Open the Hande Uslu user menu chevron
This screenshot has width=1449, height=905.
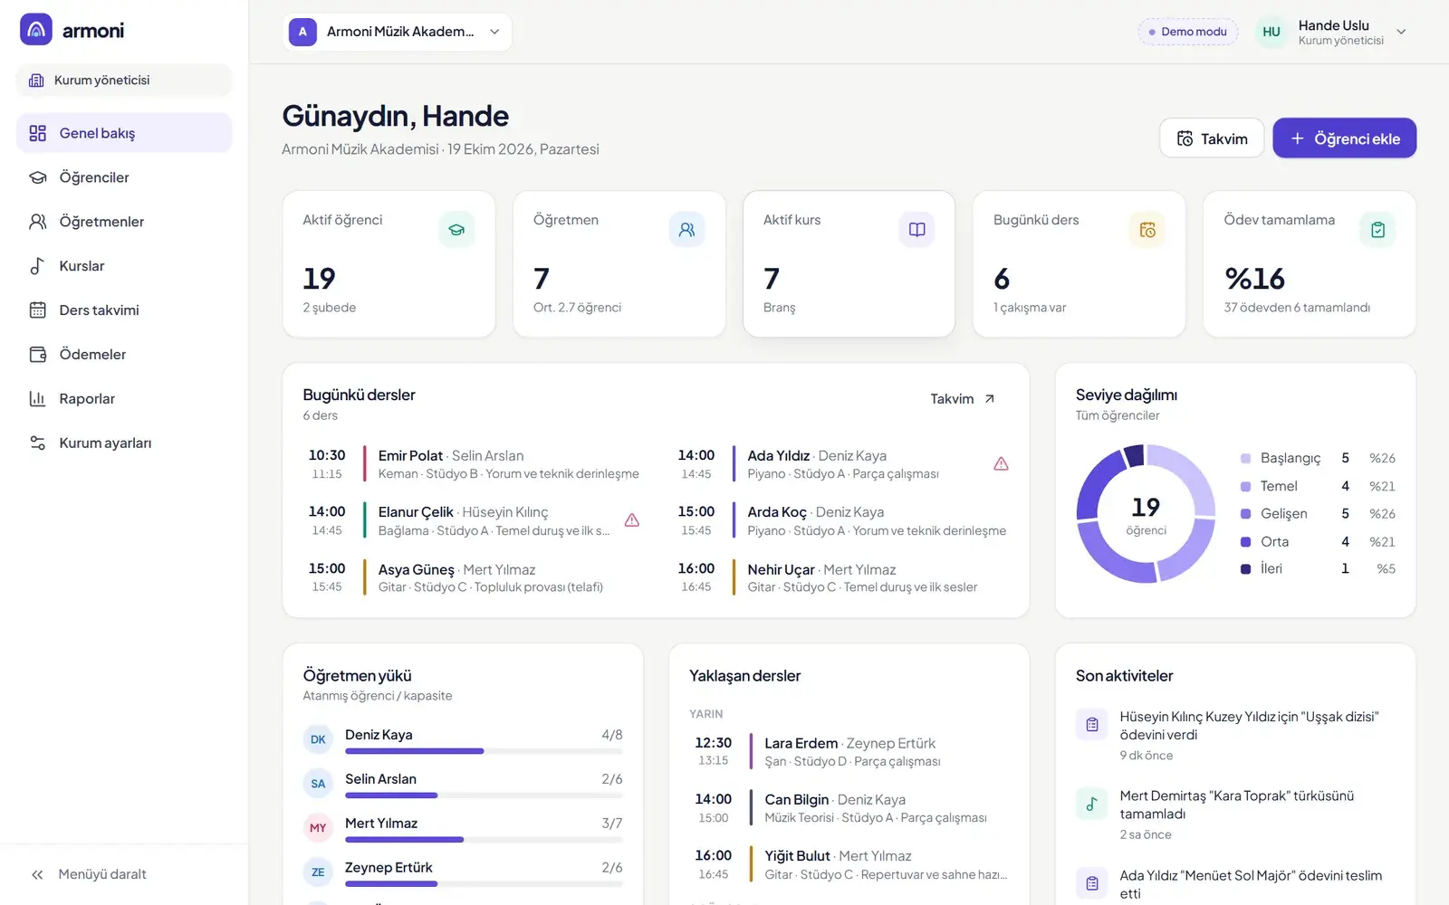(1401, 32)
